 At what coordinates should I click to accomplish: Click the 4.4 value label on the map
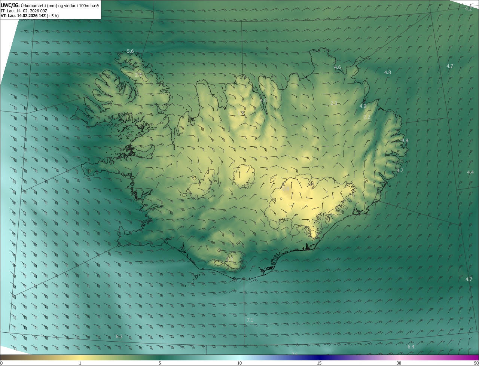[470, 172]
